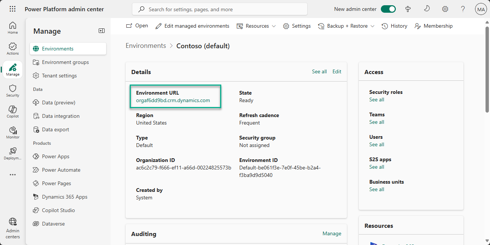Collapse the Manage navigation pane
The image size is (490, 245).
point(101,31)
